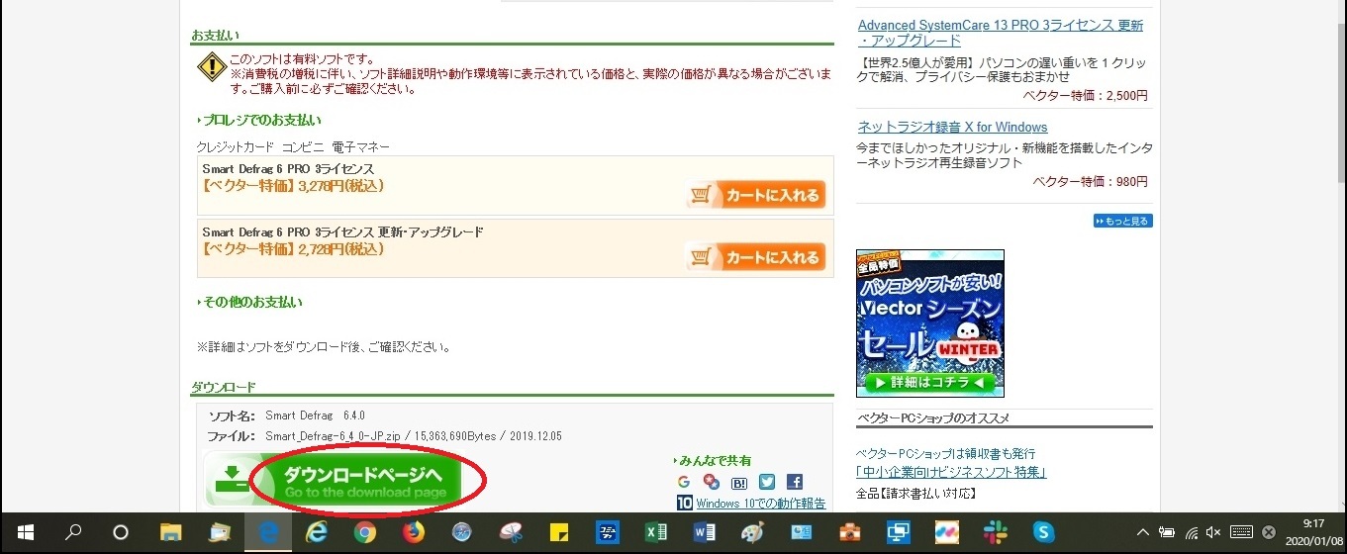Share page on Twitter
This screenshot has width=1347, height=554.
point(767,482)
